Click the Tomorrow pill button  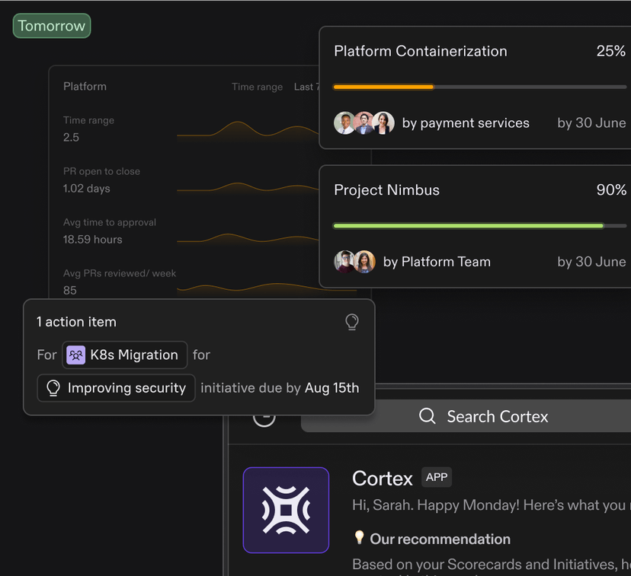51,25
